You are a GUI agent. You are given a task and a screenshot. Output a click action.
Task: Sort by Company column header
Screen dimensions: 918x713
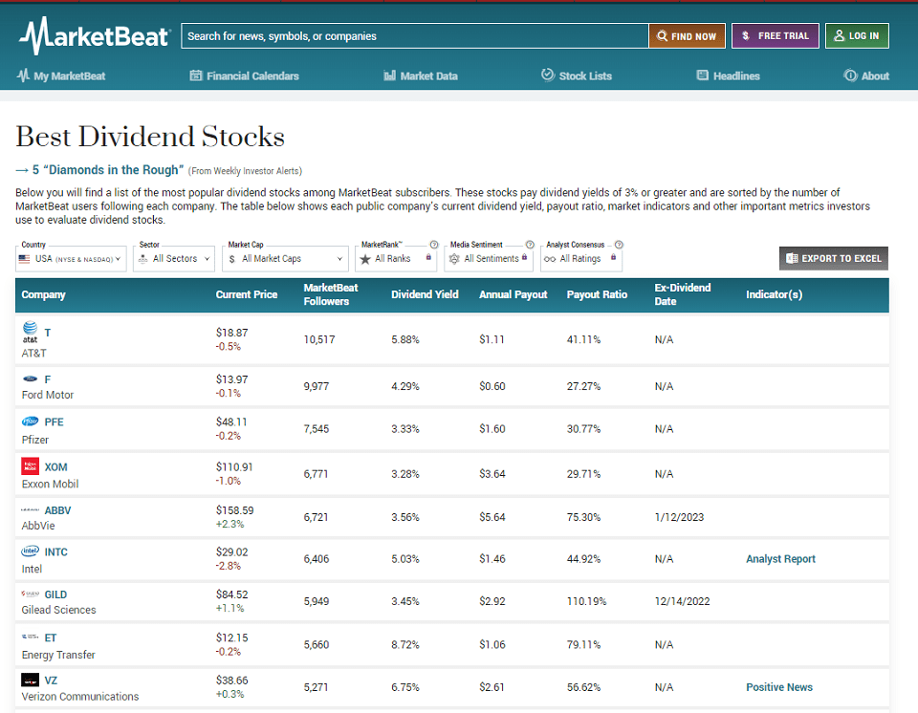click(43, 294)
